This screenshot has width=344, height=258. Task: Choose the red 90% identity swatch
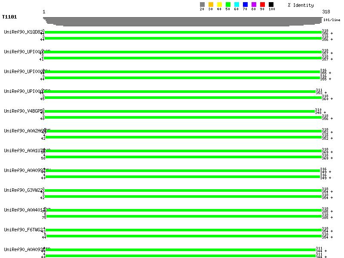tap(262, 5)
